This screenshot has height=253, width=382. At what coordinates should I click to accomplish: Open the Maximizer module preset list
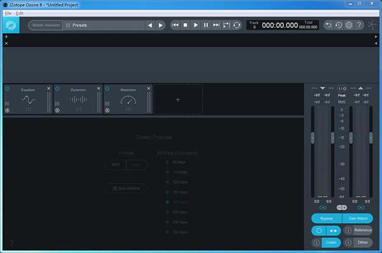(107, 104)
